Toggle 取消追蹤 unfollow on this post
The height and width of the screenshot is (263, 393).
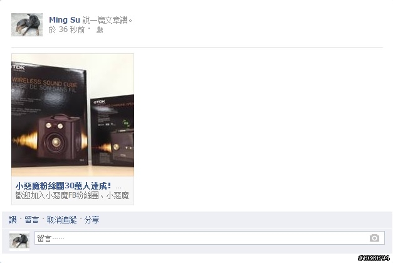pyautogui.click(x=61, y=220)
